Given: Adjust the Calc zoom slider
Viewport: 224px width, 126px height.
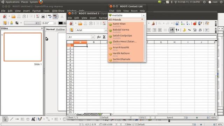Looking at the screenshot, I should click(x=197, y=118).
